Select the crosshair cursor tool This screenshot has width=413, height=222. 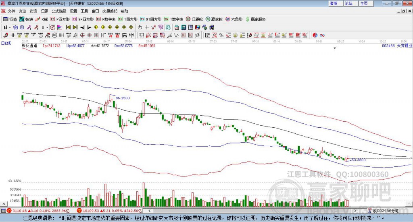pyautogui.click(x=147, y=27)
